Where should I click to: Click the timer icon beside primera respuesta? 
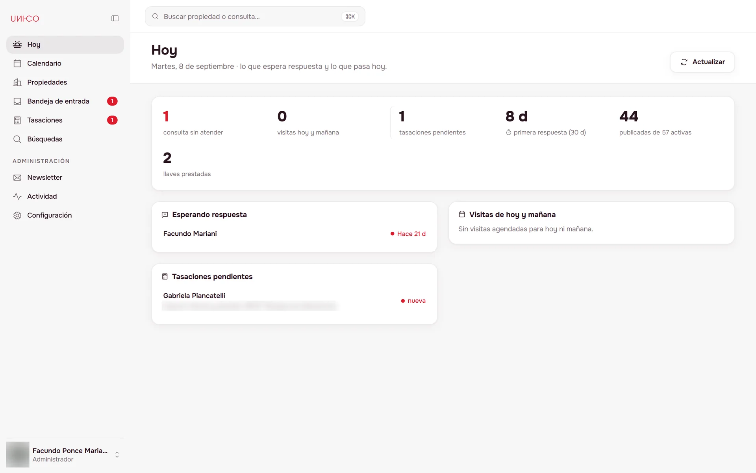[509, 133]
